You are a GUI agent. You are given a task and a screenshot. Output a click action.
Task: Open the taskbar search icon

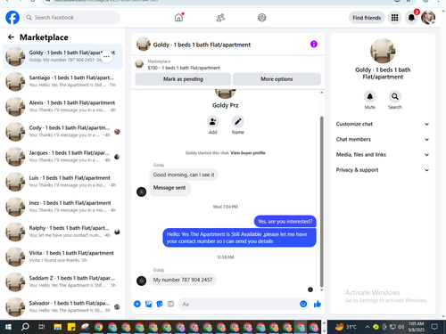(x=25, y=327)
